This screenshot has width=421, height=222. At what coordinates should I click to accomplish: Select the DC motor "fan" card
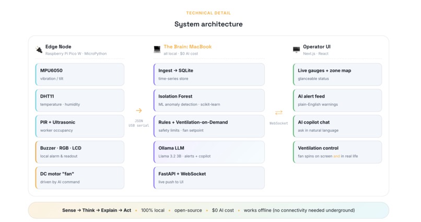80,178
